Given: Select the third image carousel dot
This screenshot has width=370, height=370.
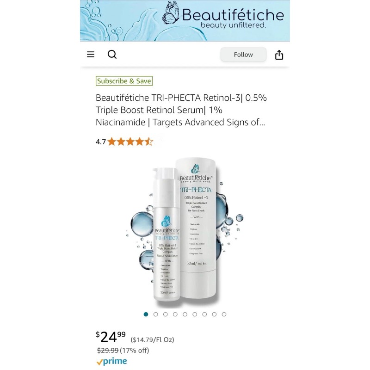Looking at the screenshot, I should click(x=166, y=314).
